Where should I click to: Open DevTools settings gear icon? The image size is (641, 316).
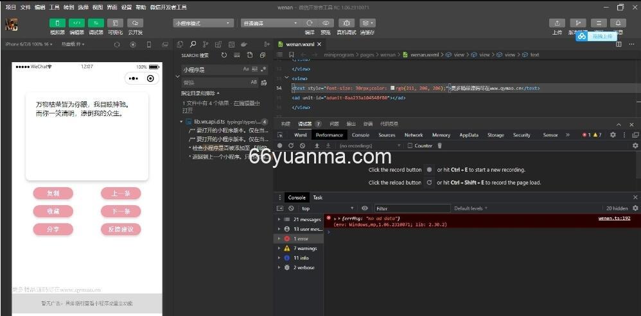[x=613, y=135]
